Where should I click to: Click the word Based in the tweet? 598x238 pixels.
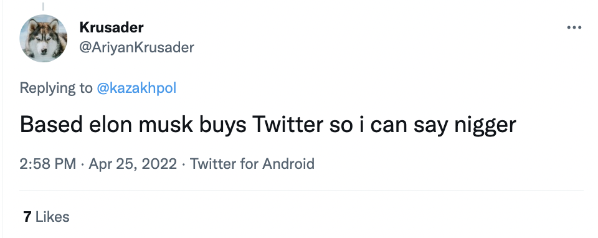coord(51,124)
